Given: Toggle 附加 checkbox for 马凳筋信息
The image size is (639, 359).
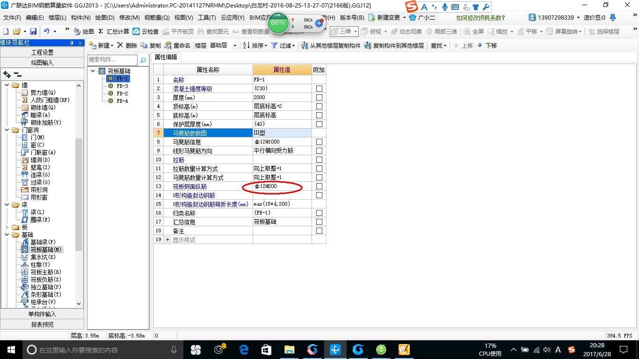Looking at the screenshot, I should pos(319,142).
